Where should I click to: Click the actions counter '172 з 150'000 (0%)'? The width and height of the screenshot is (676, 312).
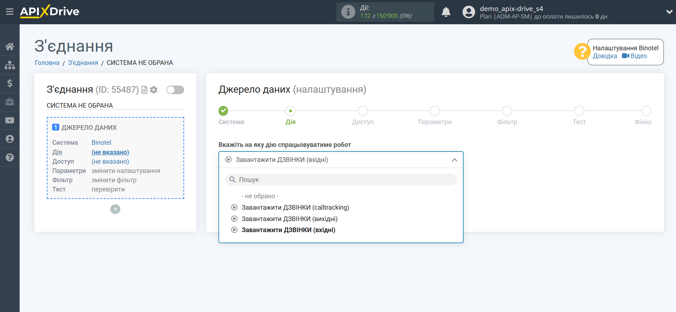[x=386, y=16]
